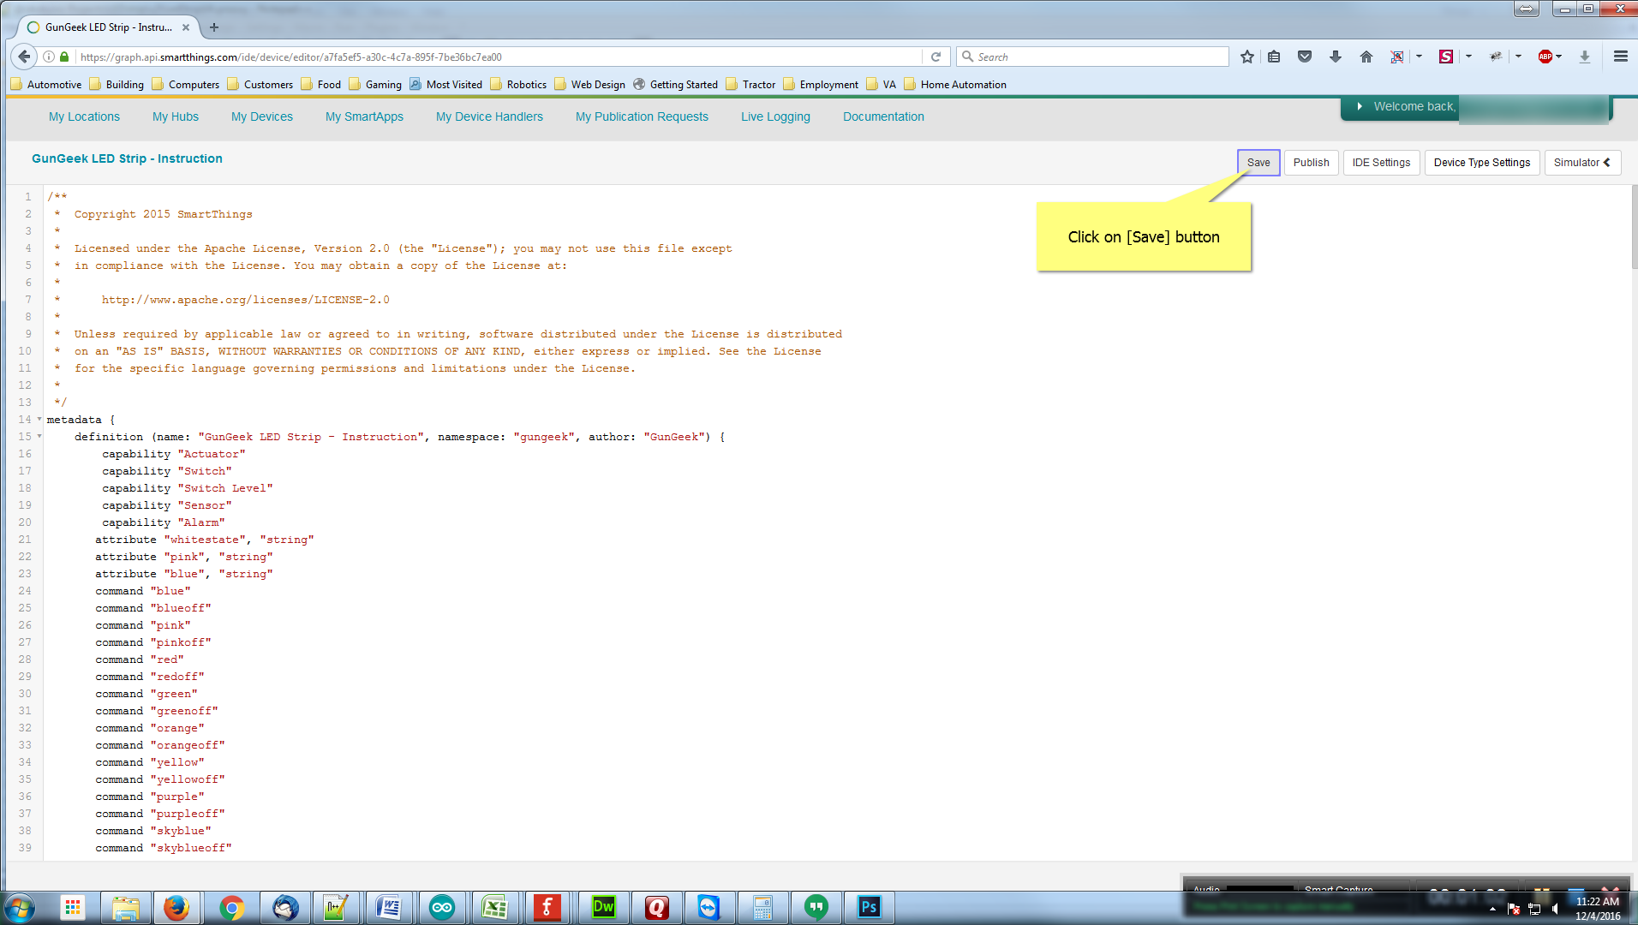Open IDE Settings
1638x925 pixels.
pyautogui.click(x=1381, y=163)
